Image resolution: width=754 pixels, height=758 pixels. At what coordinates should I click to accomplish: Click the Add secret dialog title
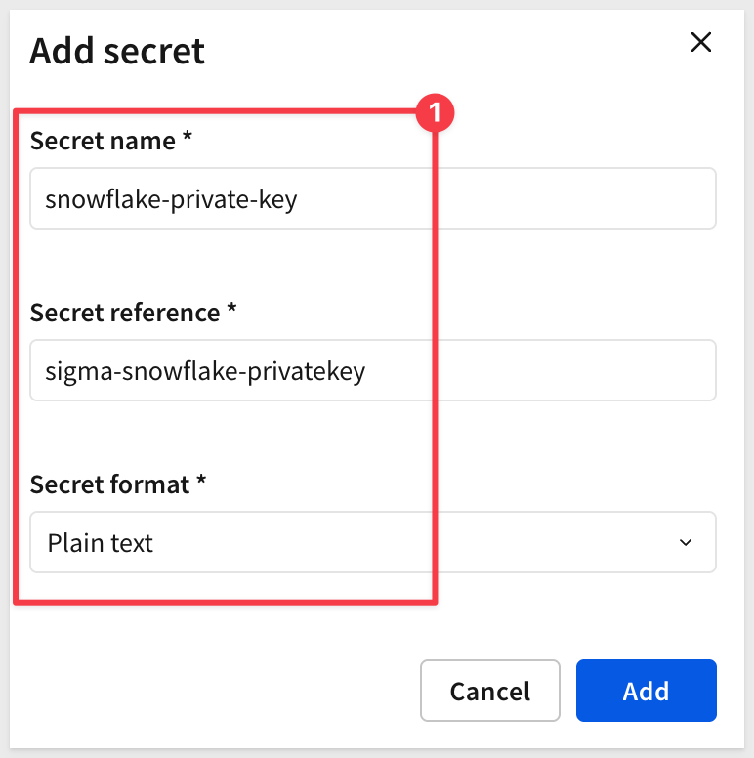(117, 51)
